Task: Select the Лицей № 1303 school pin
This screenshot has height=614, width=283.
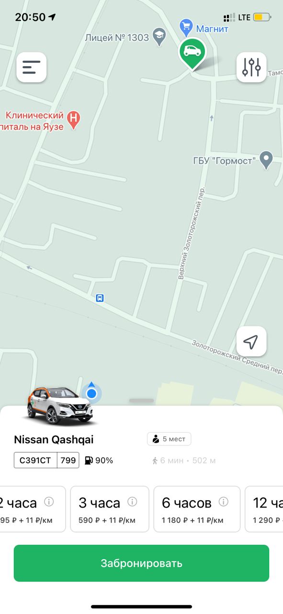Action: pyautogui.click(x=159, y=36)
